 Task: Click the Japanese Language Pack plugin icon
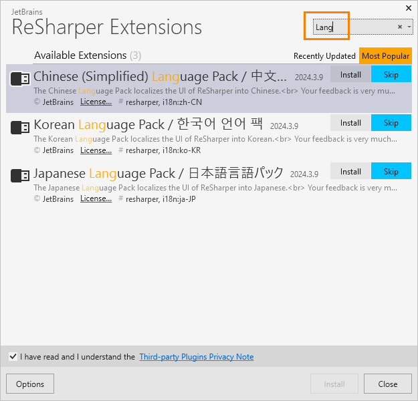(20, 176)
